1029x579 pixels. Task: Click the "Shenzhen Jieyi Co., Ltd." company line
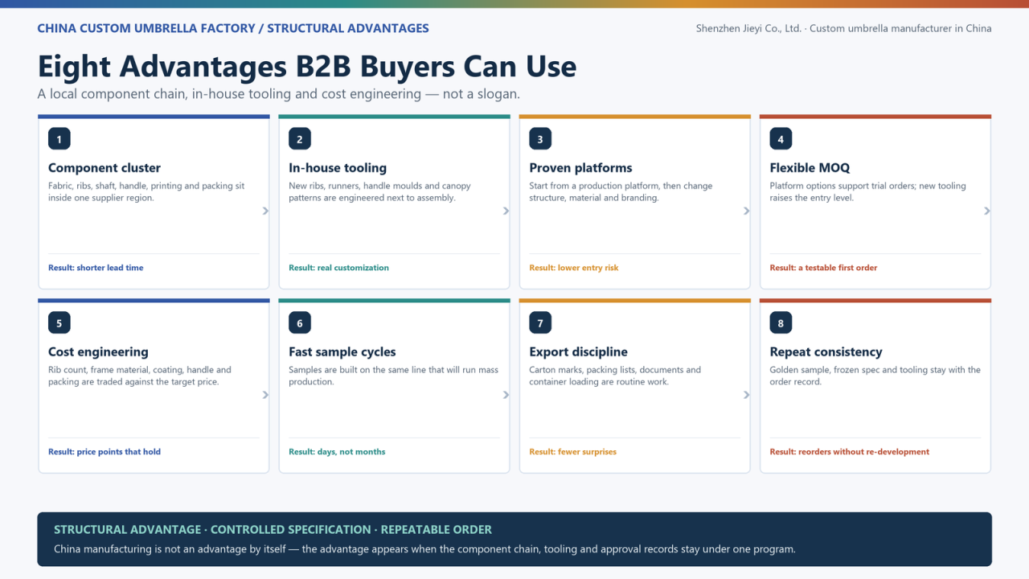[x=843, y=28]
